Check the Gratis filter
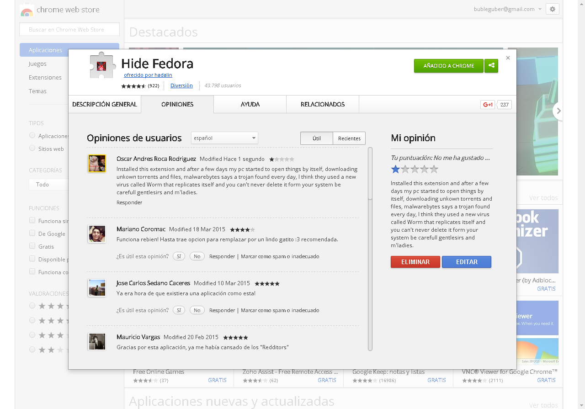The width and height of the screenshot is (585, 409). click(x=32, y=246)
